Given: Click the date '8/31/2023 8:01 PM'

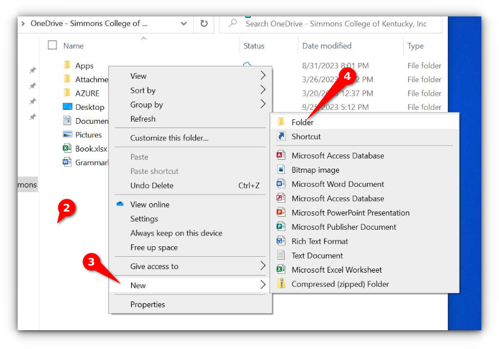Looking at the screenshot, I should pos(335,65).
